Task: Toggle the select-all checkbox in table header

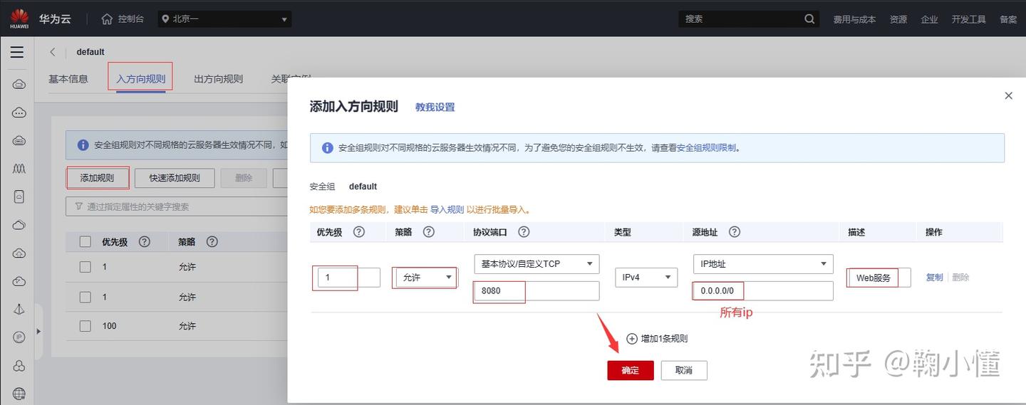Action: (x=85, y=242)
